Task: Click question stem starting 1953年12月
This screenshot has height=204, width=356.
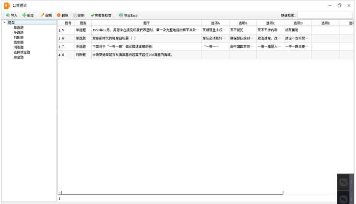Action: 147,30
